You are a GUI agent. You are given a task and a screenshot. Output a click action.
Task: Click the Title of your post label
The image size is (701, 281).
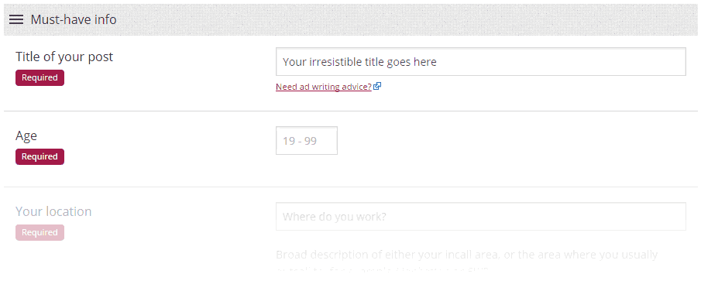64,57
